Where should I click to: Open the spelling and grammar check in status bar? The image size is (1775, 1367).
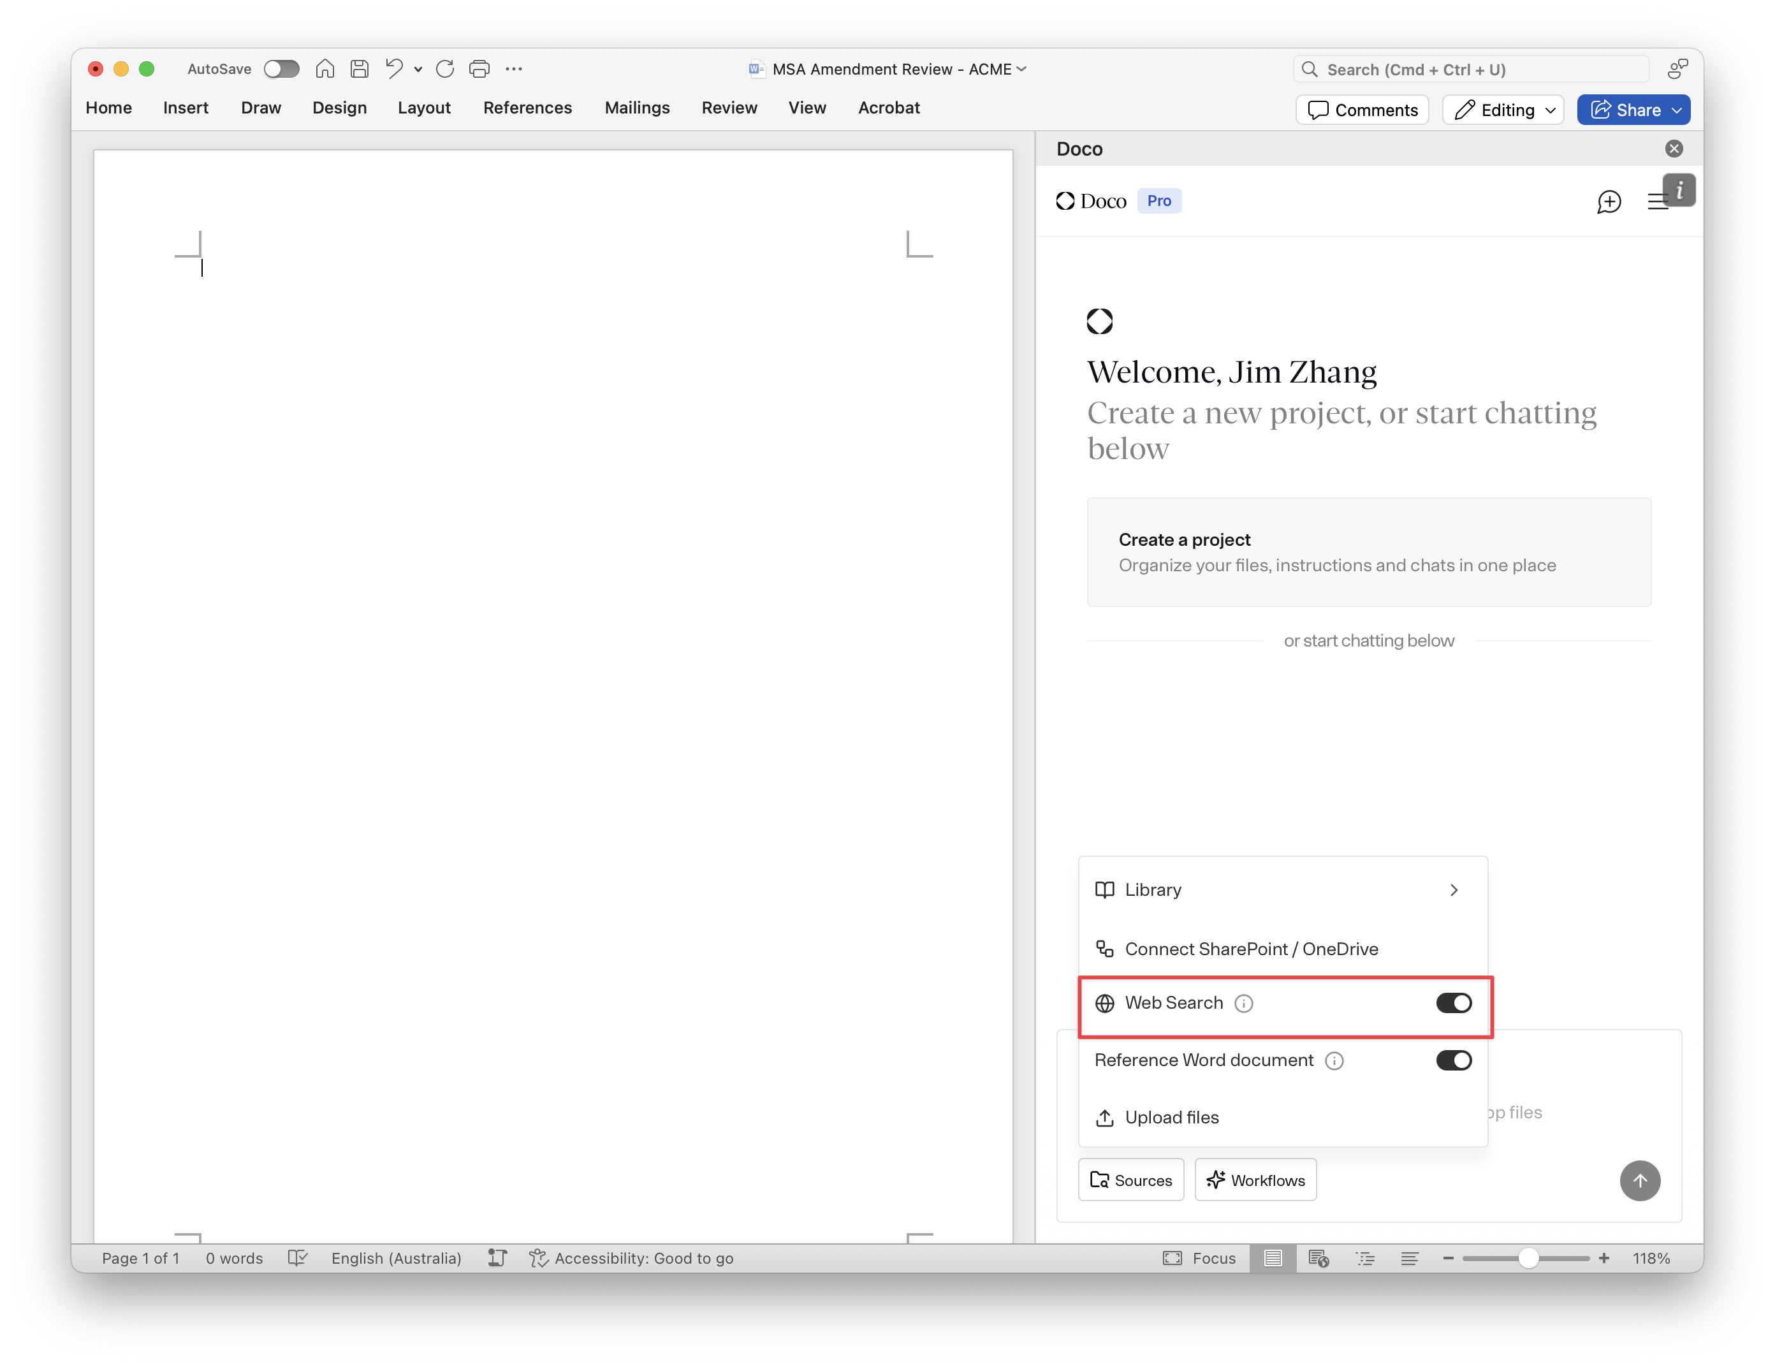(x=298, y=1257)
